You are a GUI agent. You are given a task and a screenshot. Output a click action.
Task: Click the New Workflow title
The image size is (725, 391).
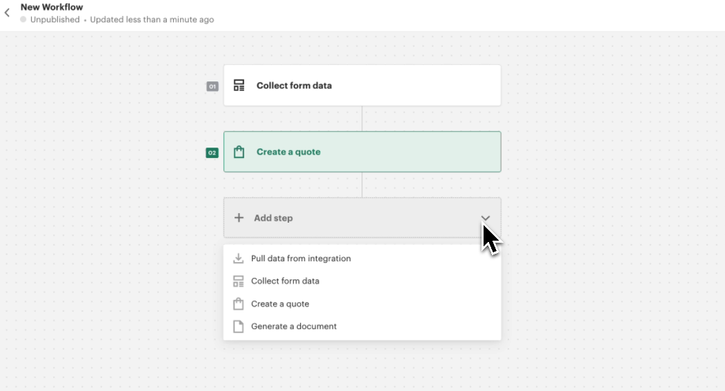point(52,7)
